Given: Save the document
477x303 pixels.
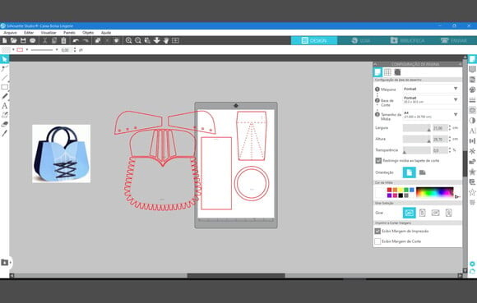Looking at the screenshot, I should pos(23,40).
